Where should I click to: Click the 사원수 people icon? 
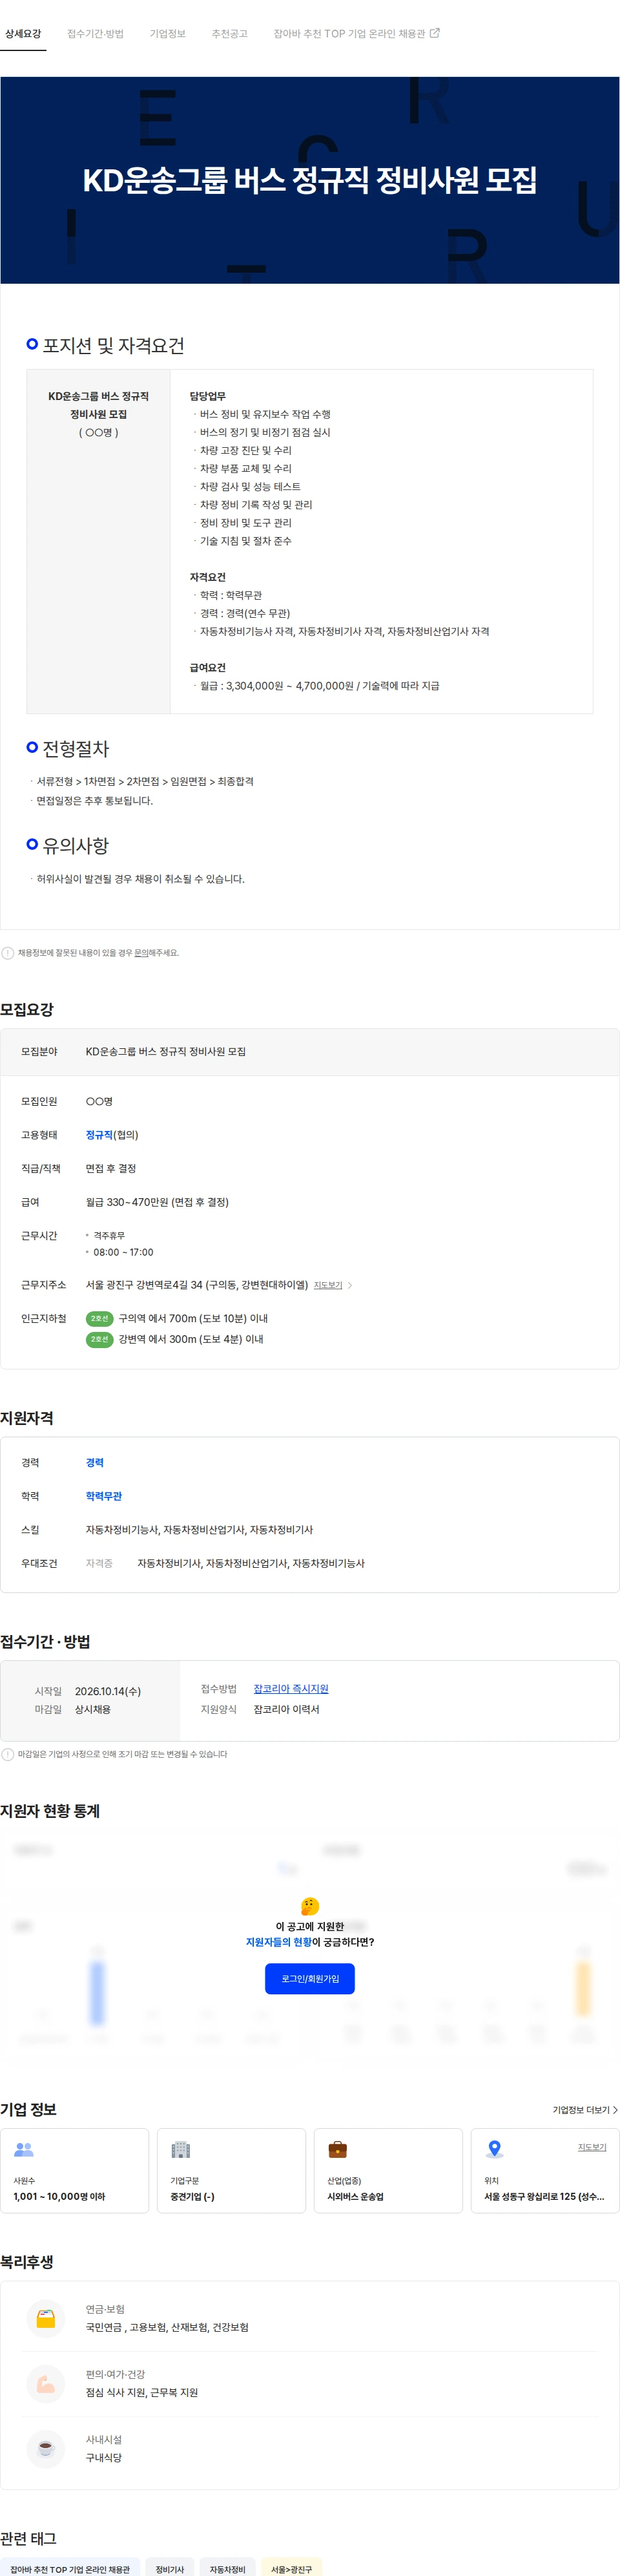(24, 2149)
